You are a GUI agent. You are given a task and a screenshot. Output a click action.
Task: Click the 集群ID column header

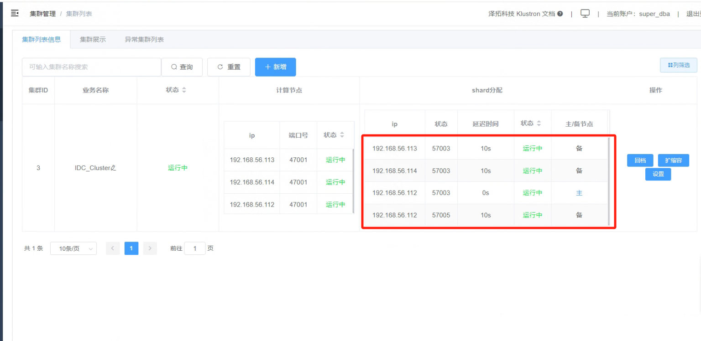point(38,90)
